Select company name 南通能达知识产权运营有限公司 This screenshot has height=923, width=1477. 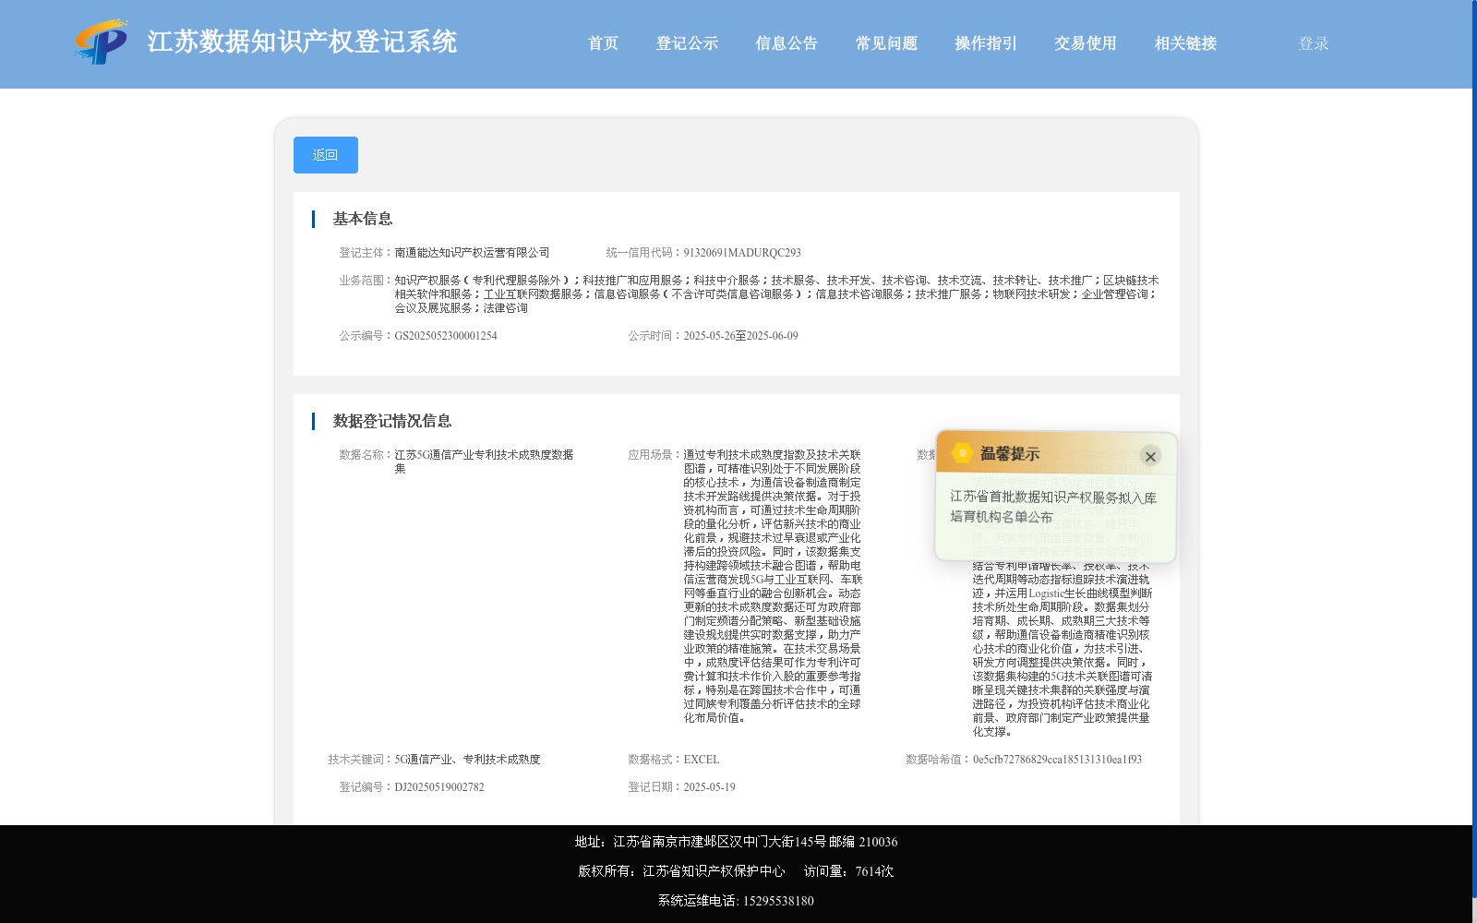472,253
